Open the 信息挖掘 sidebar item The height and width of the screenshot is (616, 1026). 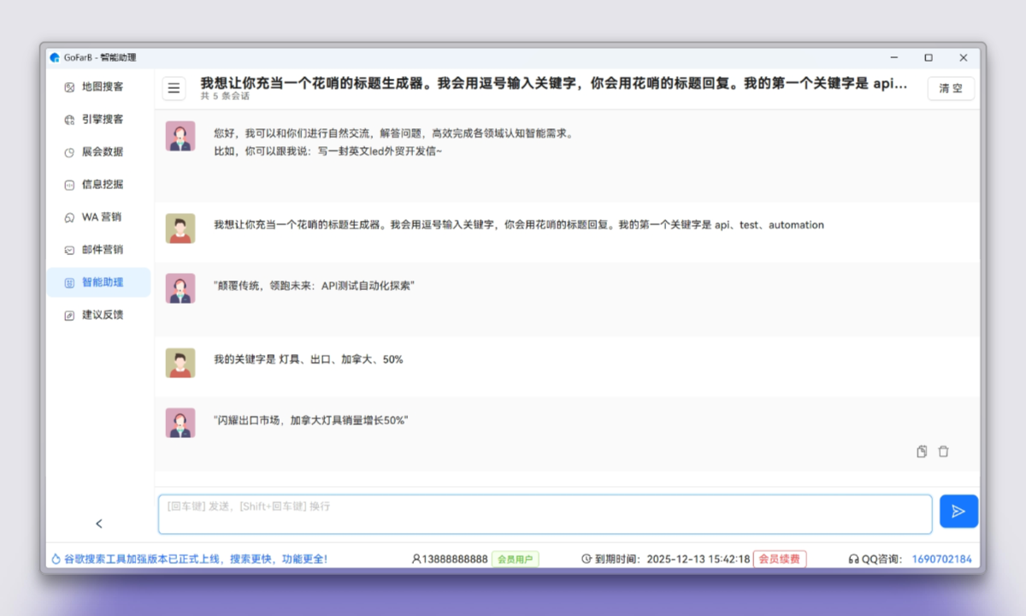[98, 184]
